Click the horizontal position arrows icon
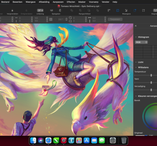The width and height of the screenshot is (157, 146). [16, 18]
